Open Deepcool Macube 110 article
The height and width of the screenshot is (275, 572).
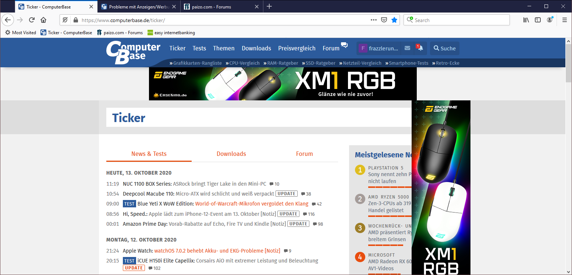point(198,194)
